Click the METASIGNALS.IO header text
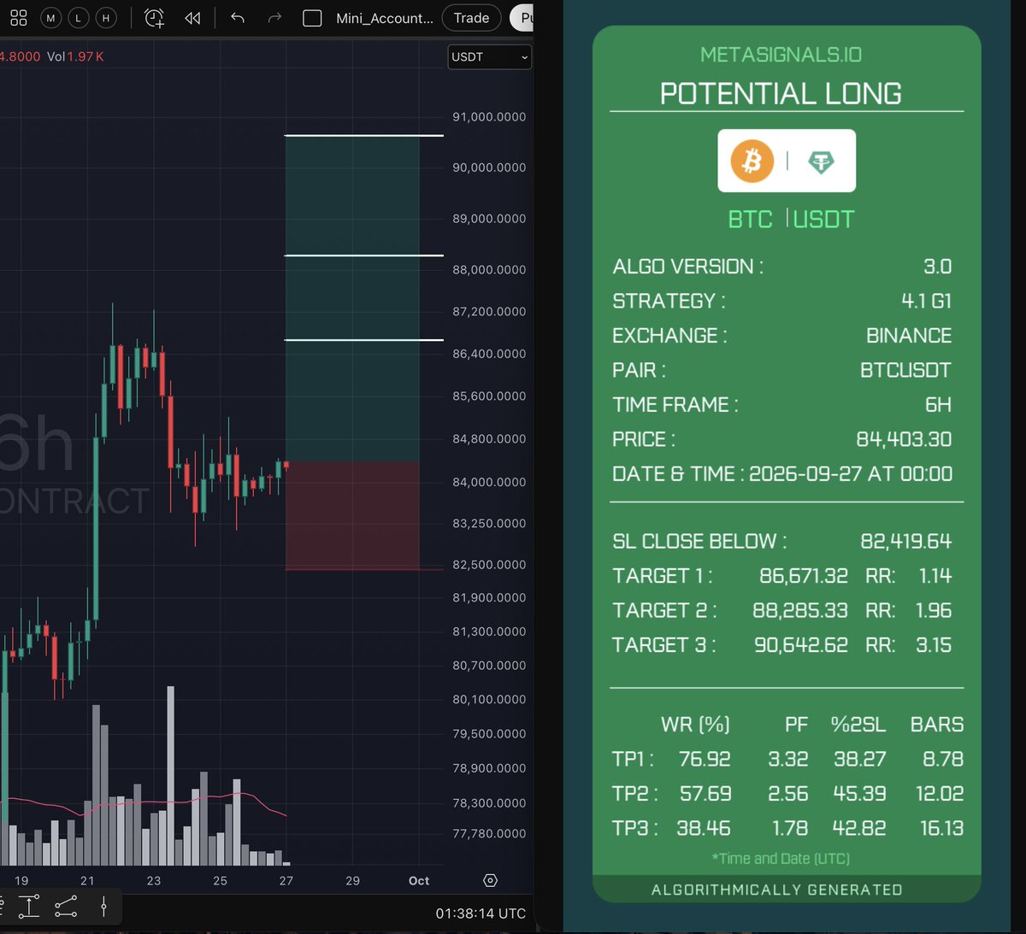Screen dimensions: 1026x934 point(781,55)
